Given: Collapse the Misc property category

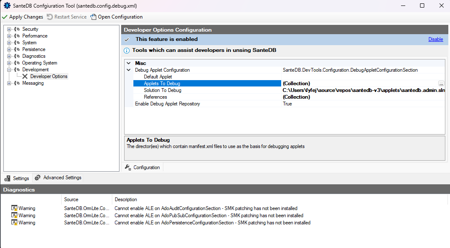Looking at the screenshot, I should (x=129, y=63).
